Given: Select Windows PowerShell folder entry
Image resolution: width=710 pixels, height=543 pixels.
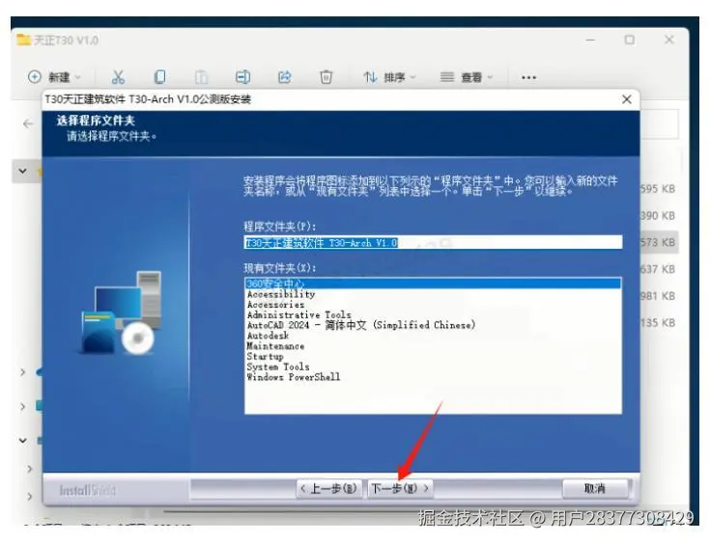Looking at the screenshot, I should tap(294, 377).
